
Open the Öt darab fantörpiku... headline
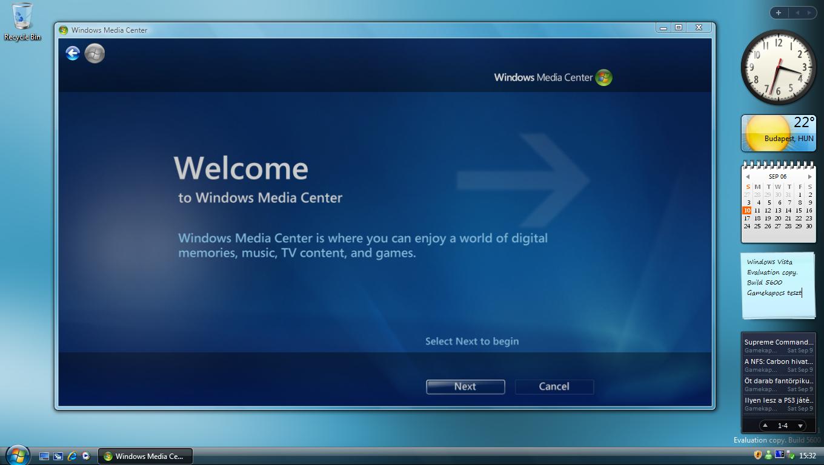[779, 381]
